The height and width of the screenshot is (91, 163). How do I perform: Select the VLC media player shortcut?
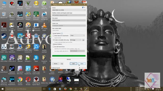coord(44,27)
